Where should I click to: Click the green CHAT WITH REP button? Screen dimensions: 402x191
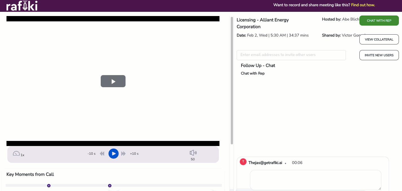379,21
